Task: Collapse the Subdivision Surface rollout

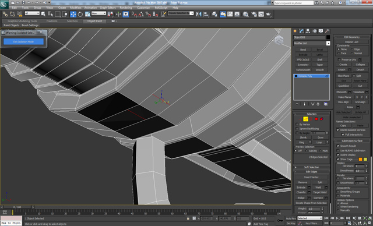Action: click(x=352, y=141)
